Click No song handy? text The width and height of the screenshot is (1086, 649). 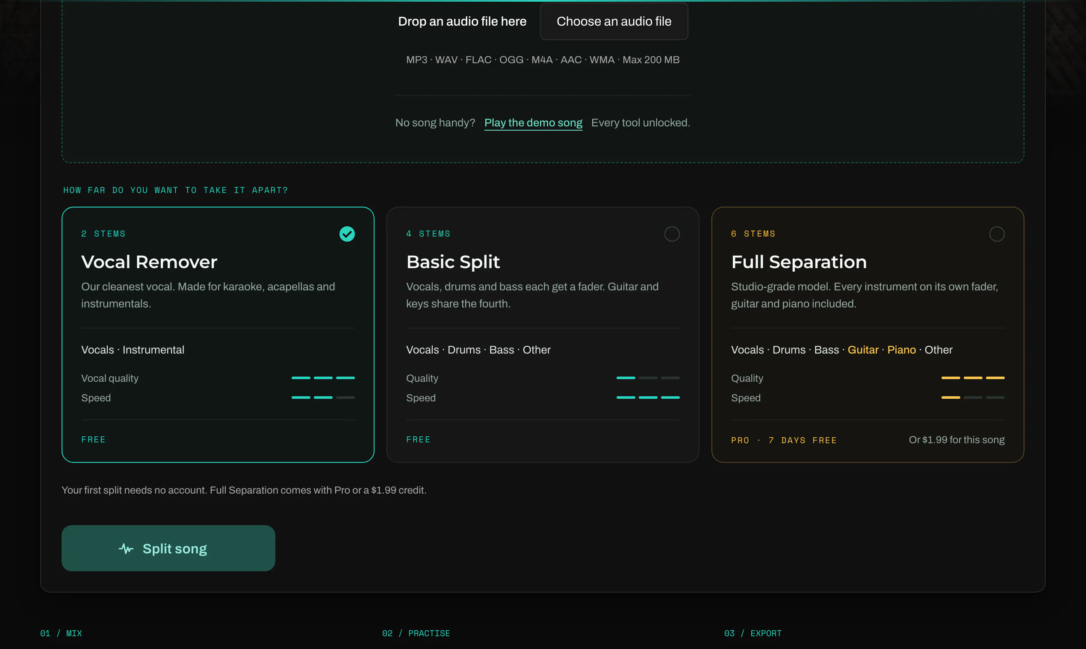coord(435,123)
